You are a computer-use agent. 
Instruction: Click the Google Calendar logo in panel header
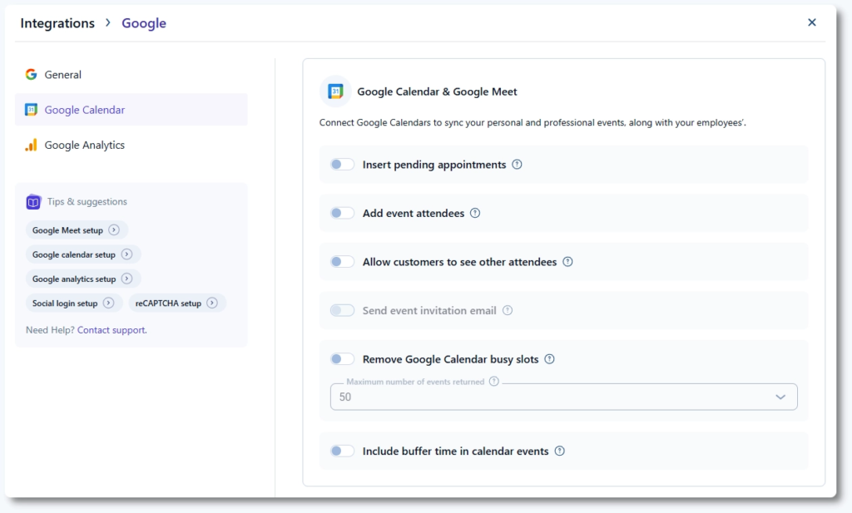(x=335, y=91)
